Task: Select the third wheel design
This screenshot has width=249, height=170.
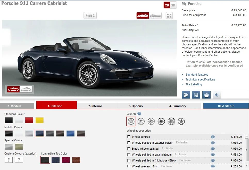Action: point(151,122)
